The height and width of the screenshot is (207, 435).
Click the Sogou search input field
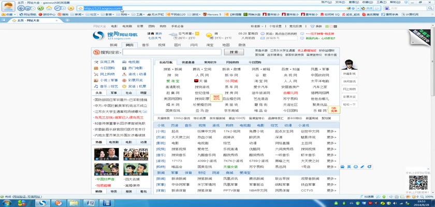(x=172, y=52)
